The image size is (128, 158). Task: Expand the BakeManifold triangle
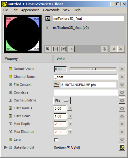[x=6, y=147]
